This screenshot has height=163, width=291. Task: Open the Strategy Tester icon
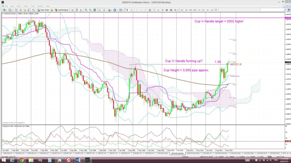click(34, 10)
